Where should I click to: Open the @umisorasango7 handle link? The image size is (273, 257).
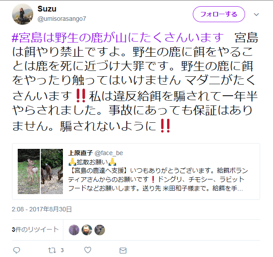point(62,19)
